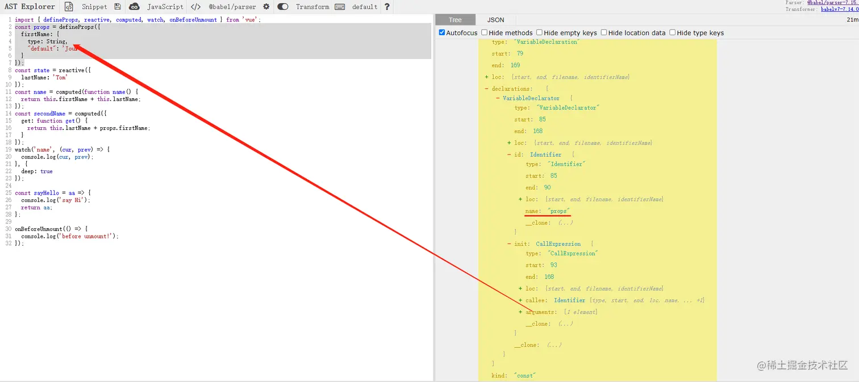Screen dimensions: 859x382
Task: Click the save snippet floppy icon
Action: (x=118, y=7)
